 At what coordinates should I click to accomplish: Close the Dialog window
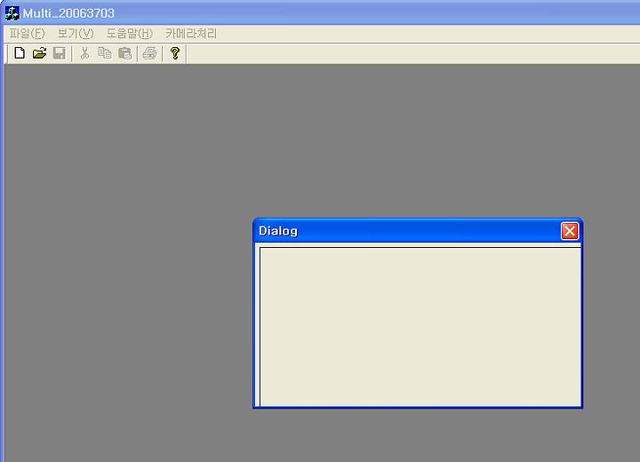[x=570, y=231]
